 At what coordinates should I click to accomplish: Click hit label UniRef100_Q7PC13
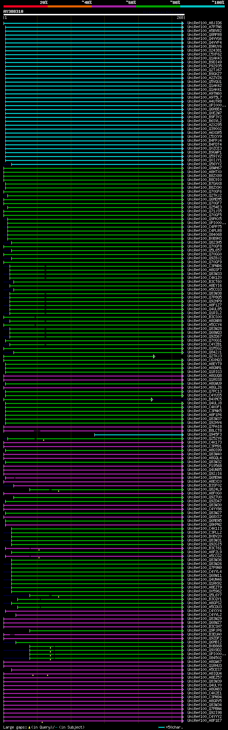(204, 392)
